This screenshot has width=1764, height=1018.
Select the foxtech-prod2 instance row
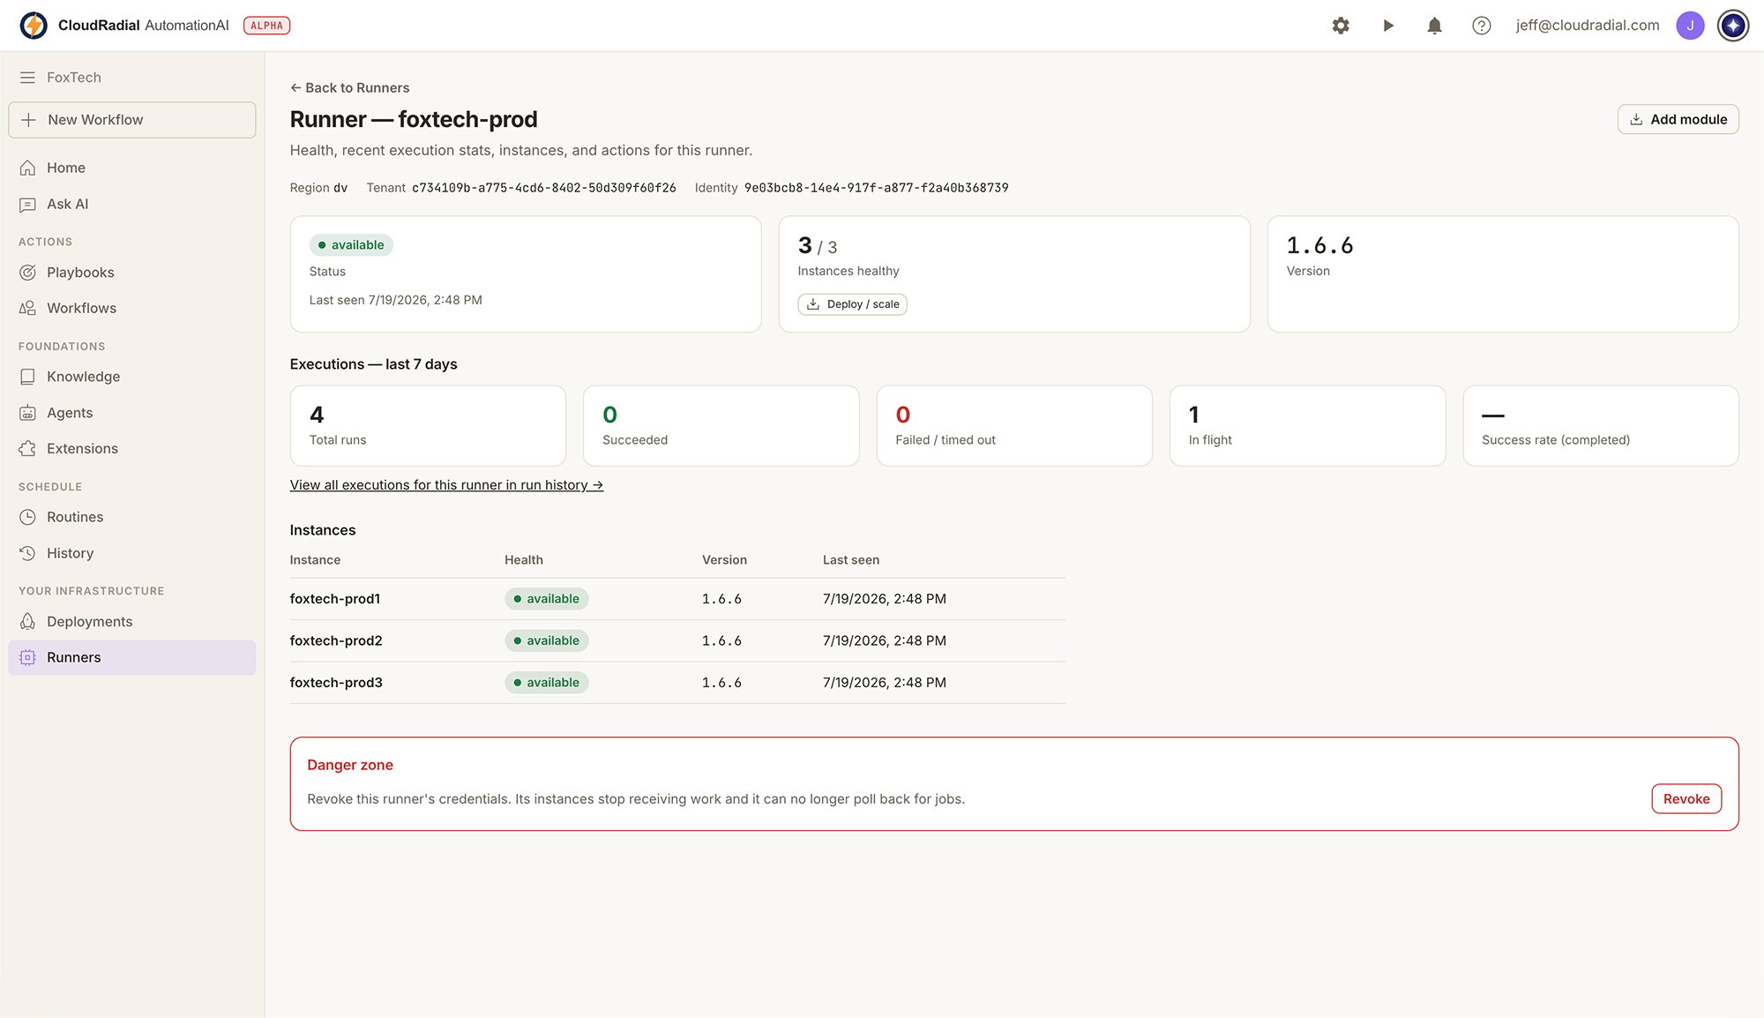pyautogui.click(x=677, y=641)
